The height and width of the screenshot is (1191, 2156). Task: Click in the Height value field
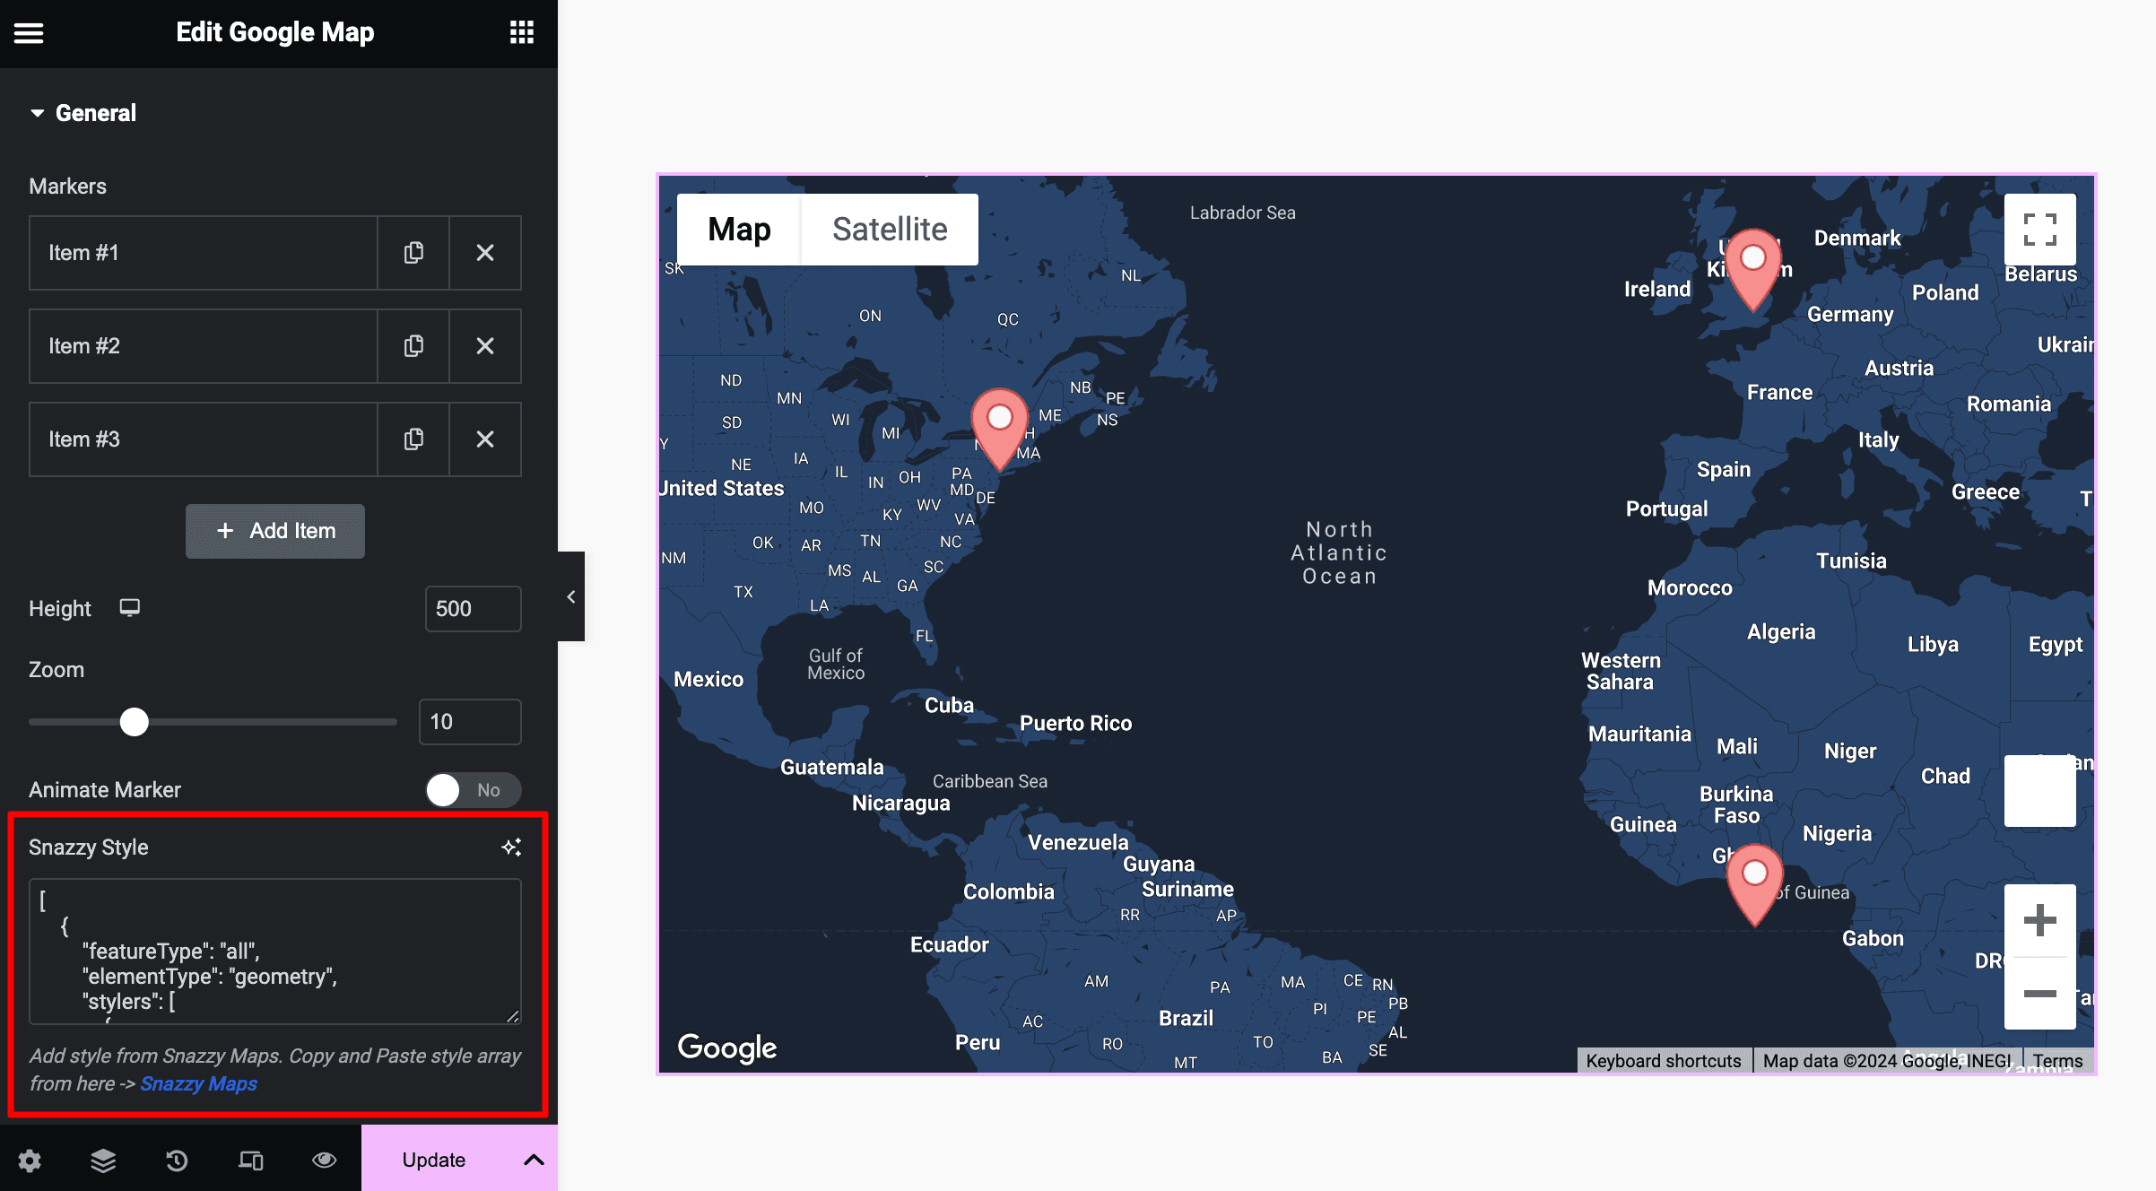click(x=474, y=609)
